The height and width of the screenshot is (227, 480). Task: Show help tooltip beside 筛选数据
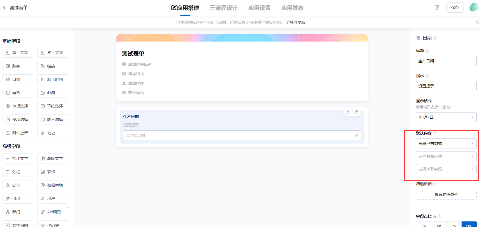tap(434, 184)
